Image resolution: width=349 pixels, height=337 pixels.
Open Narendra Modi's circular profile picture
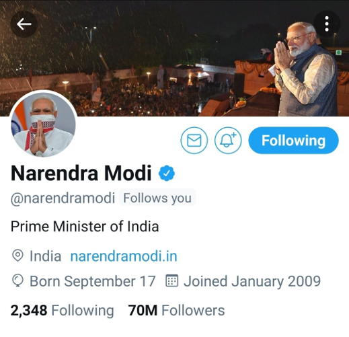click(x=43, y=124)
